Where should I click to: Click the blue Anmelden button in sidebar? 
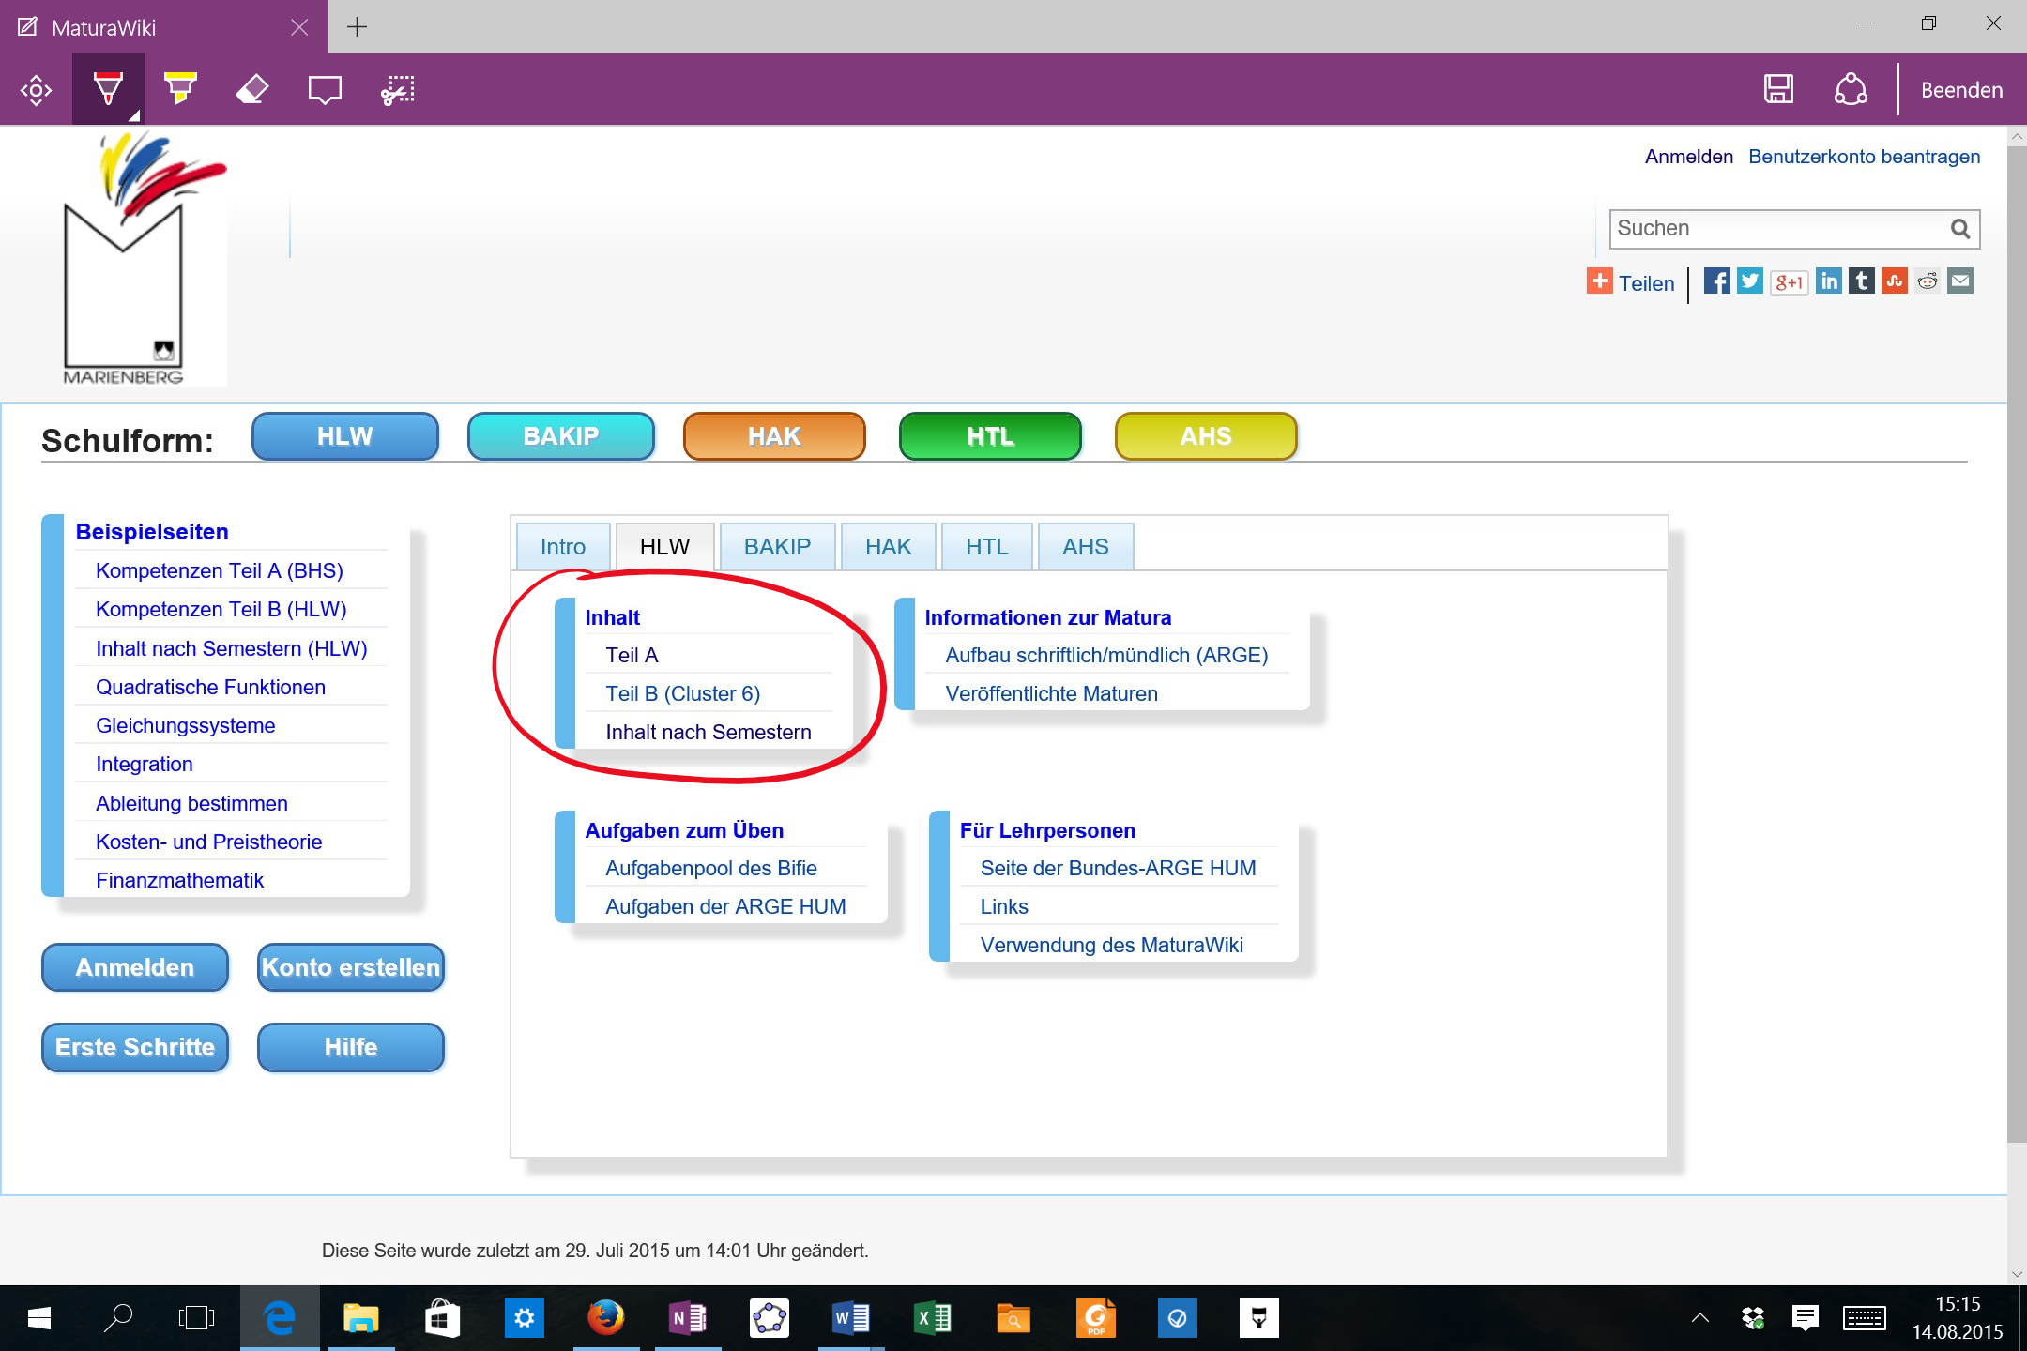(x=135, y=967)
